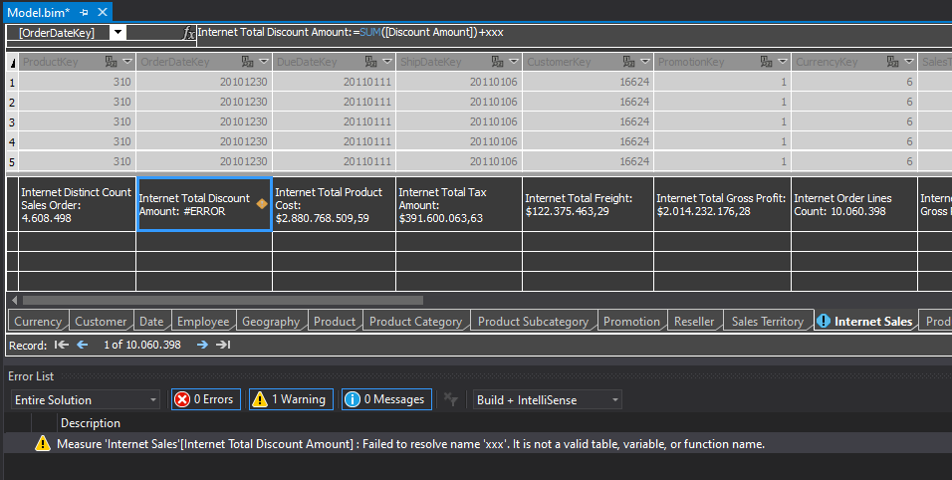The image size is (952, 480).
Task: Click the fx function icon in formula bar
Action: coord(189,34)
